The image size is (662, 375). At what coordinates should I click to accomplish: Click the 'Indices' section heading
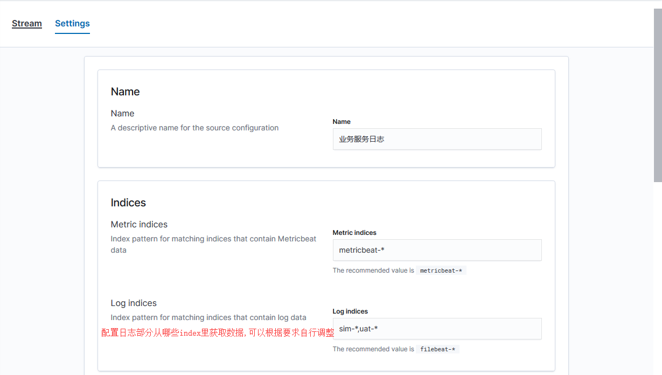click(128, 203)
